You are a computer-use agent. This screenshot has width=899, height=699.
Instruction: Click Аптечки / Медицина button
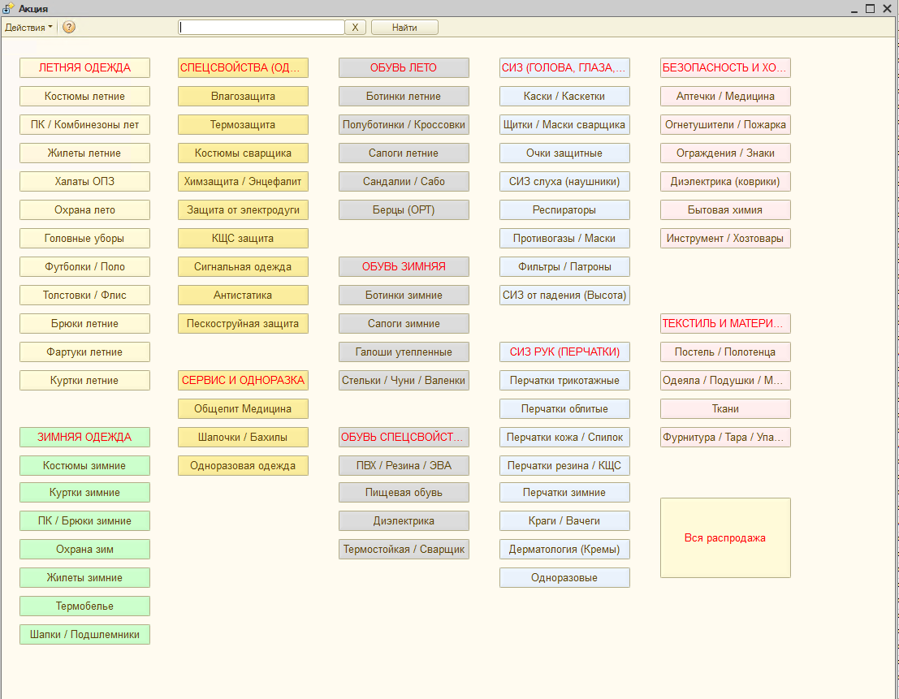pyautogui.click(x=725, y=97)
